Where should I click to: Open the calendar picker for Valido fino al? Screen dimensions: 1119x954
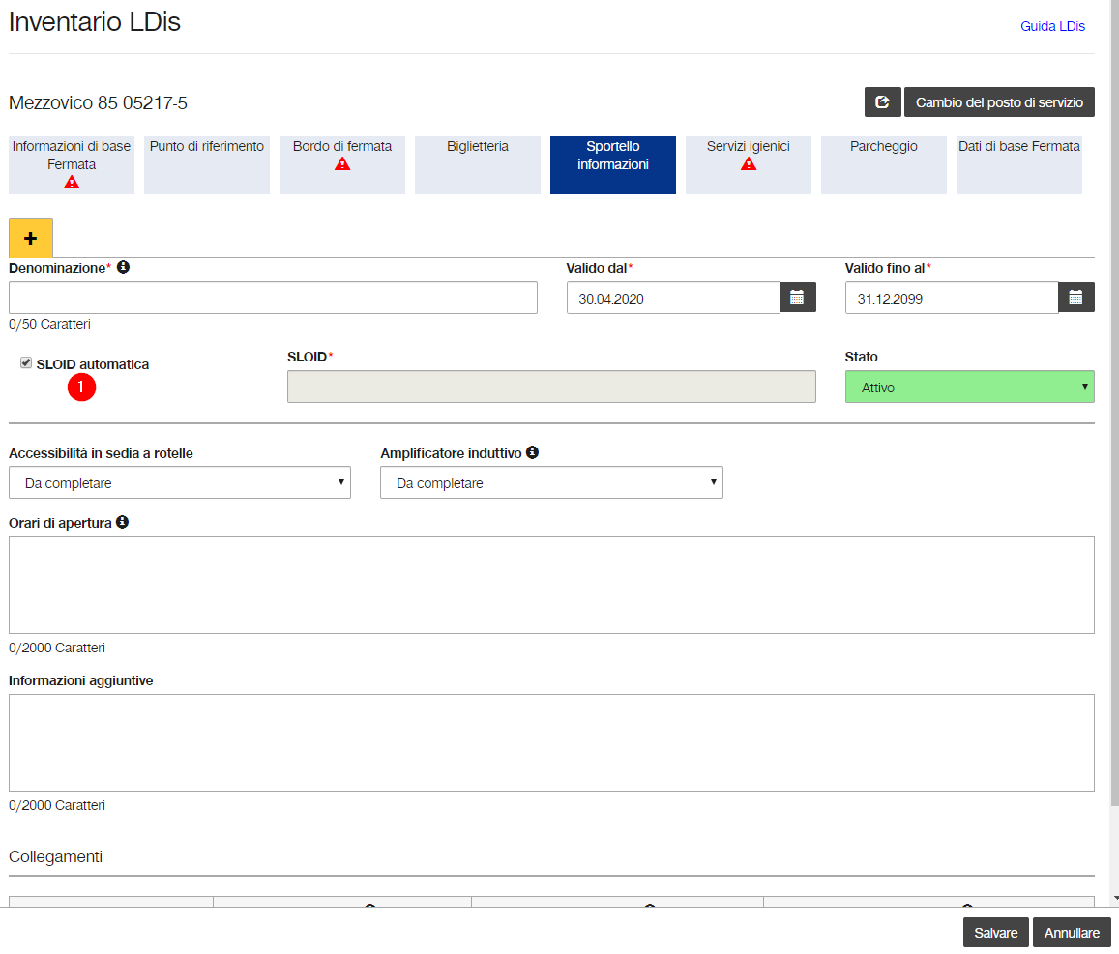coord(1075,298)
